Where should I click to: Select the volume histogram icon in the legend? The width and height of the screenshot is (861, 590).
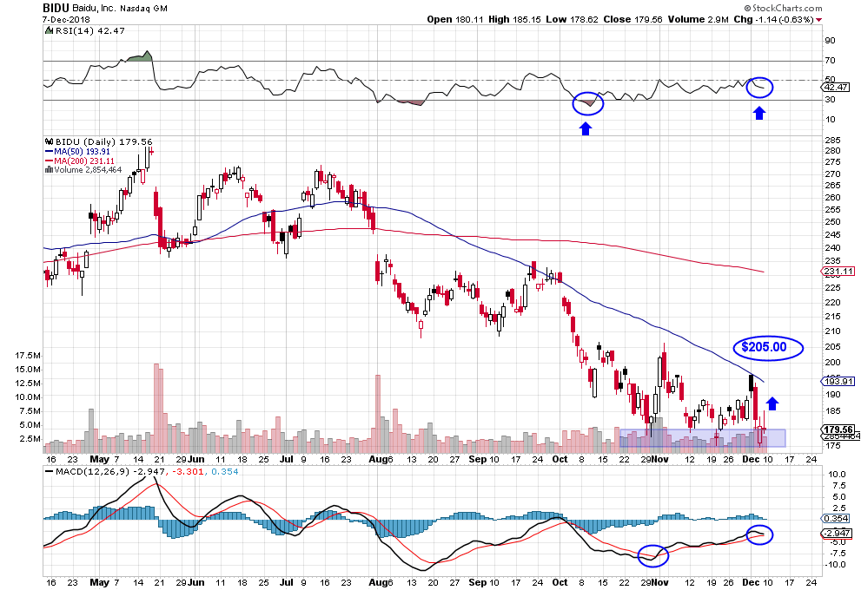pyautogui.click(x=50, y=171)
